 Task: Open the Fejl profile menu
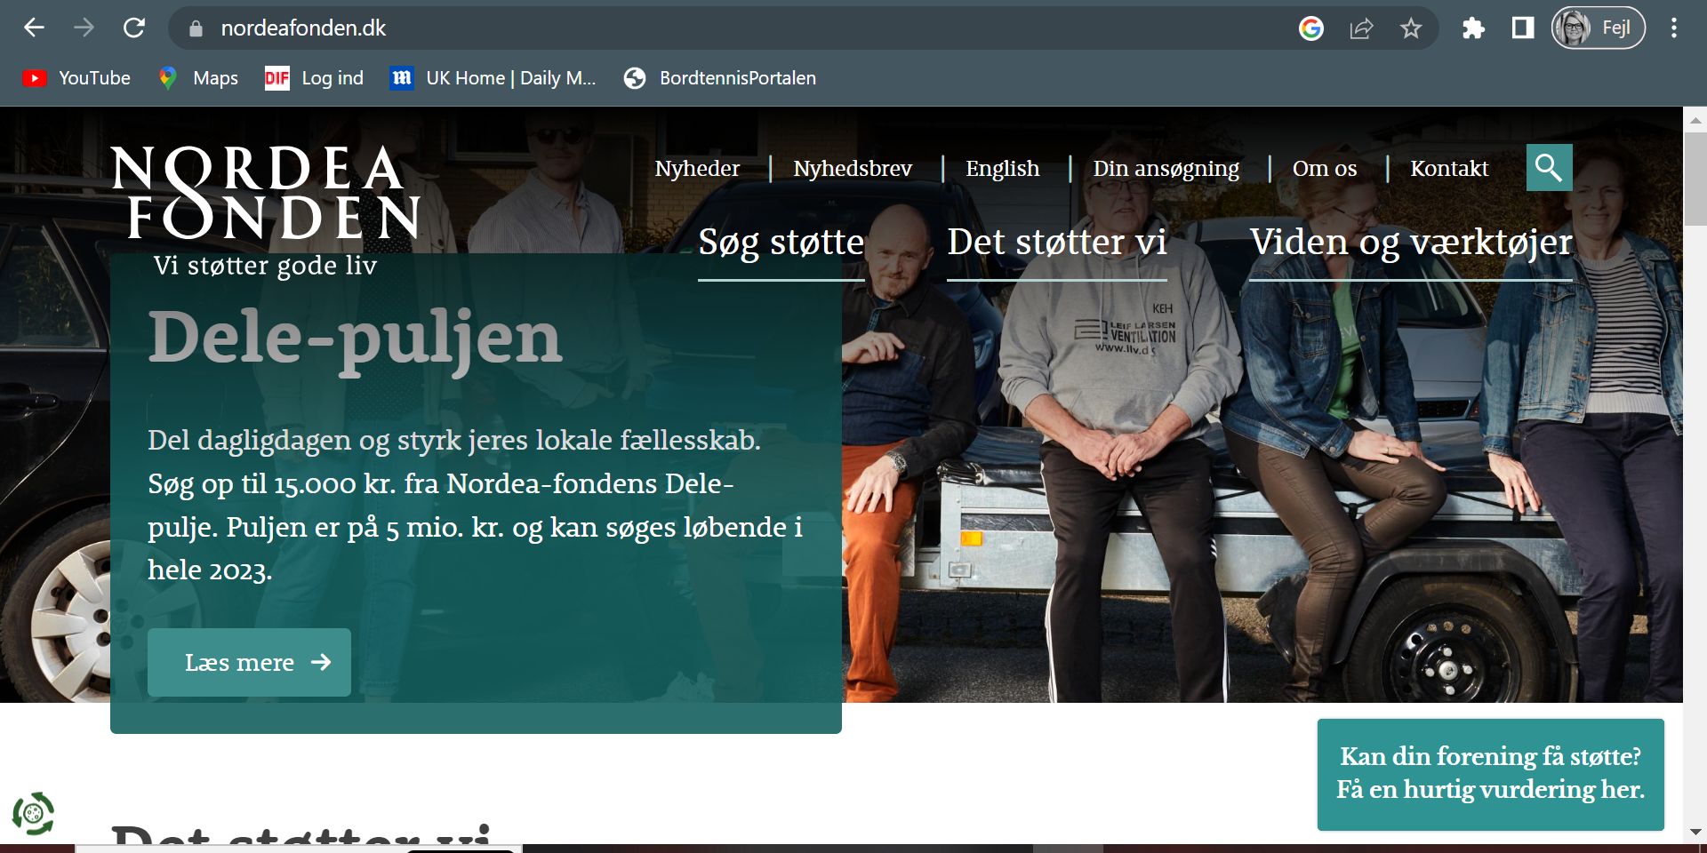[1598, 28]
